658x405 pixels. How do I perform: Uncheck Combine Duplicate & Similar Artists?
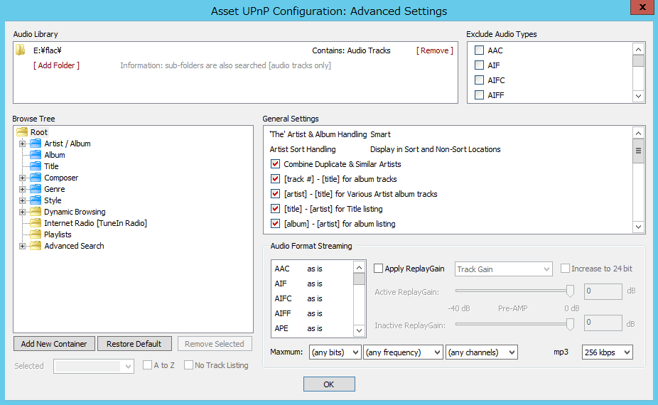[275, 164]
